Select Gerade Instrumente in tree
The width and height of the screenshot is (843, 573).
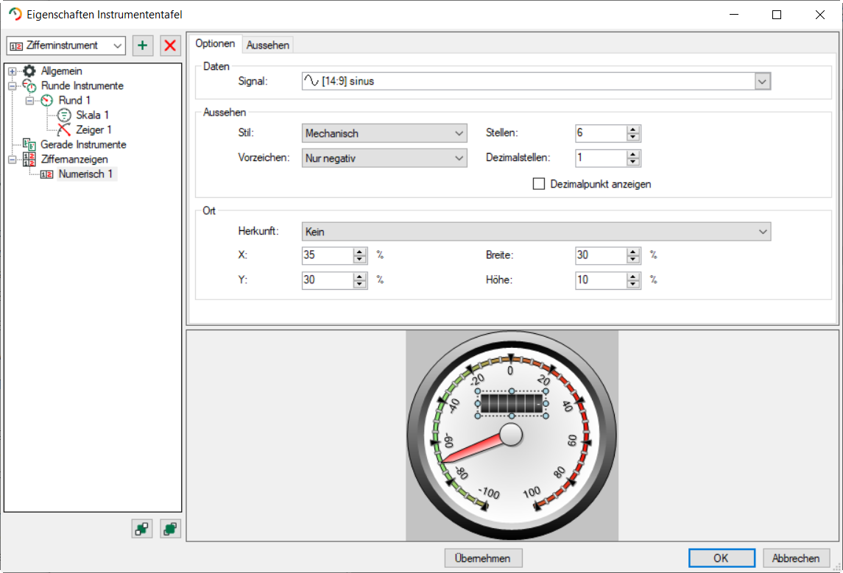83,144
